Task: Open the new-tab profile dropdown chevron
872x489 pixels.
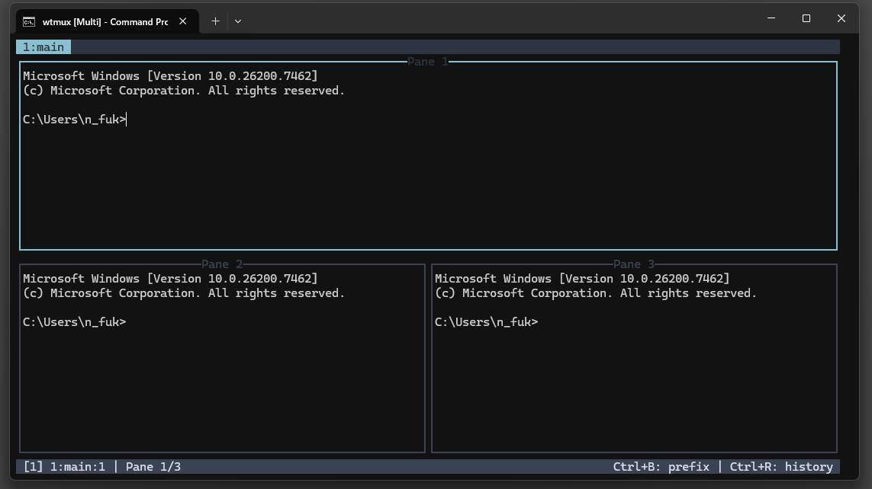Action: click(x=238, y=21)
